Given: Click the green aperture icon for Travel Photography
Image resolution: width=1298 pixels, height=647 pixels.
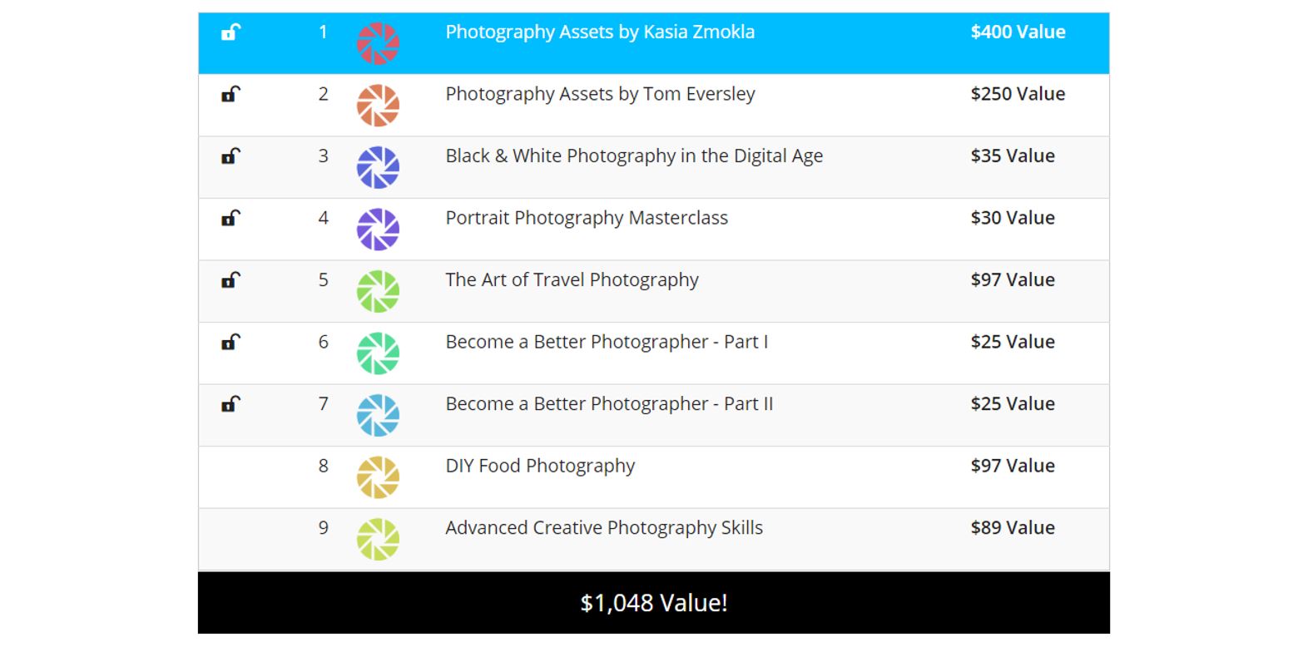Looking at the screenshot, I should (378, 291).
